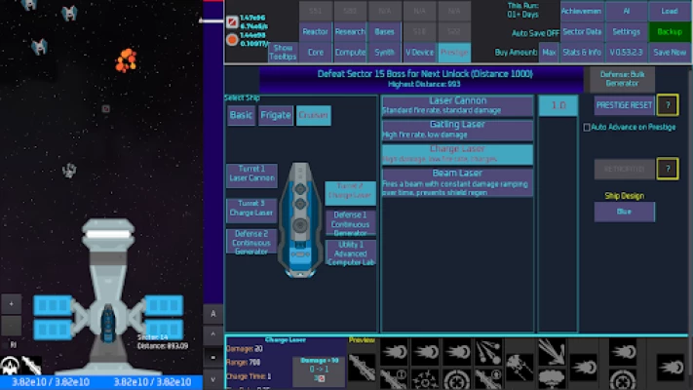Open the Defense 2 Continuous Generator slot

[252, 241]
